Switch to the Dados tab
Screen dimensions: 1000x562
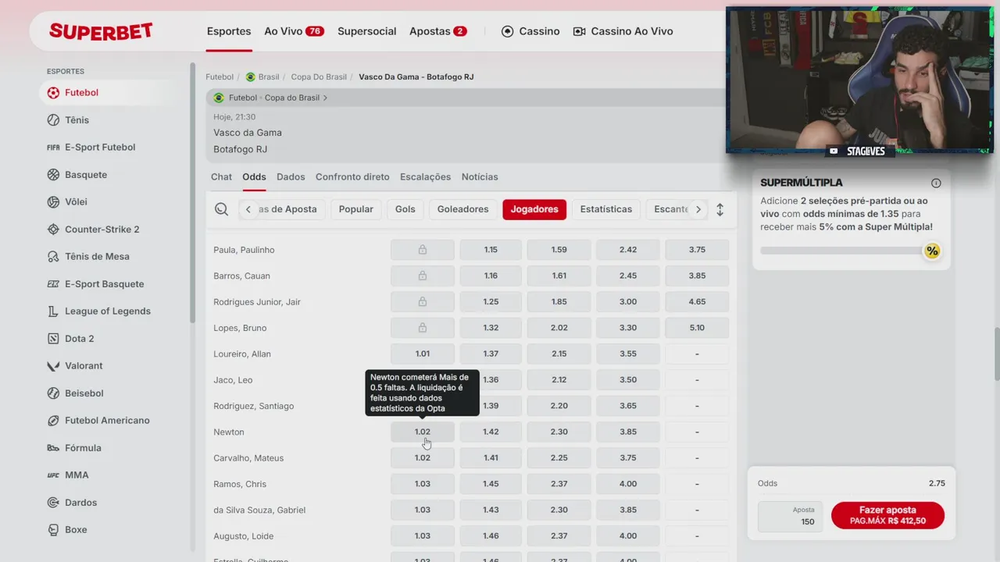pos(291,177)
